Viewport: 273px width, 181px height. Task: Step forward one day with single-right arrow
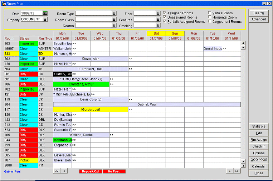point(229,171)
